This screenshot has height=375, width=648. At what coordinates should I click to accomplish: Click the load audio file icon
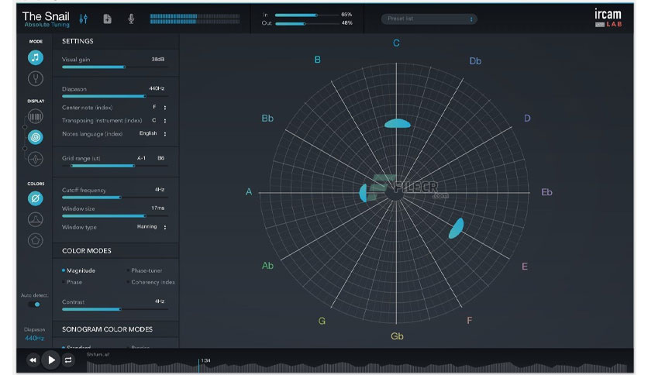tap(108, 19)
